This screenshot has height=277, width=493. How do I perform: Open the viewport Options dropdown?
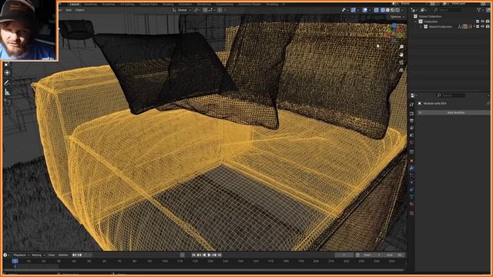click(x=397, y=17)
